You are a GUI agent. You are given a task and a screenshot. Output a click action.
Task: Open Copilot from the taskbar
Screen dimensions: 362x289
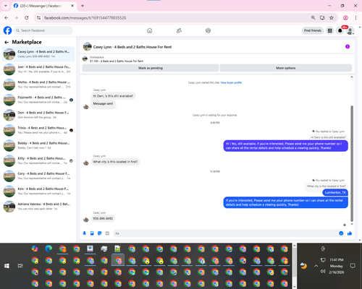pos(35,249)
